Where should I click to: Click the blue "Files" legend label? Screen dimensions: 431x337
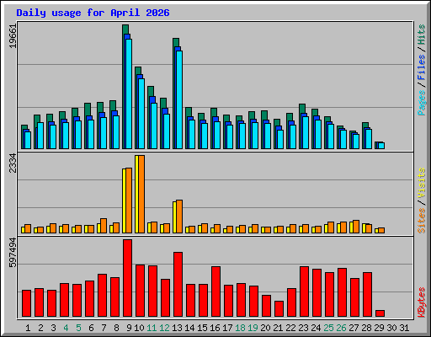(422, 67)
